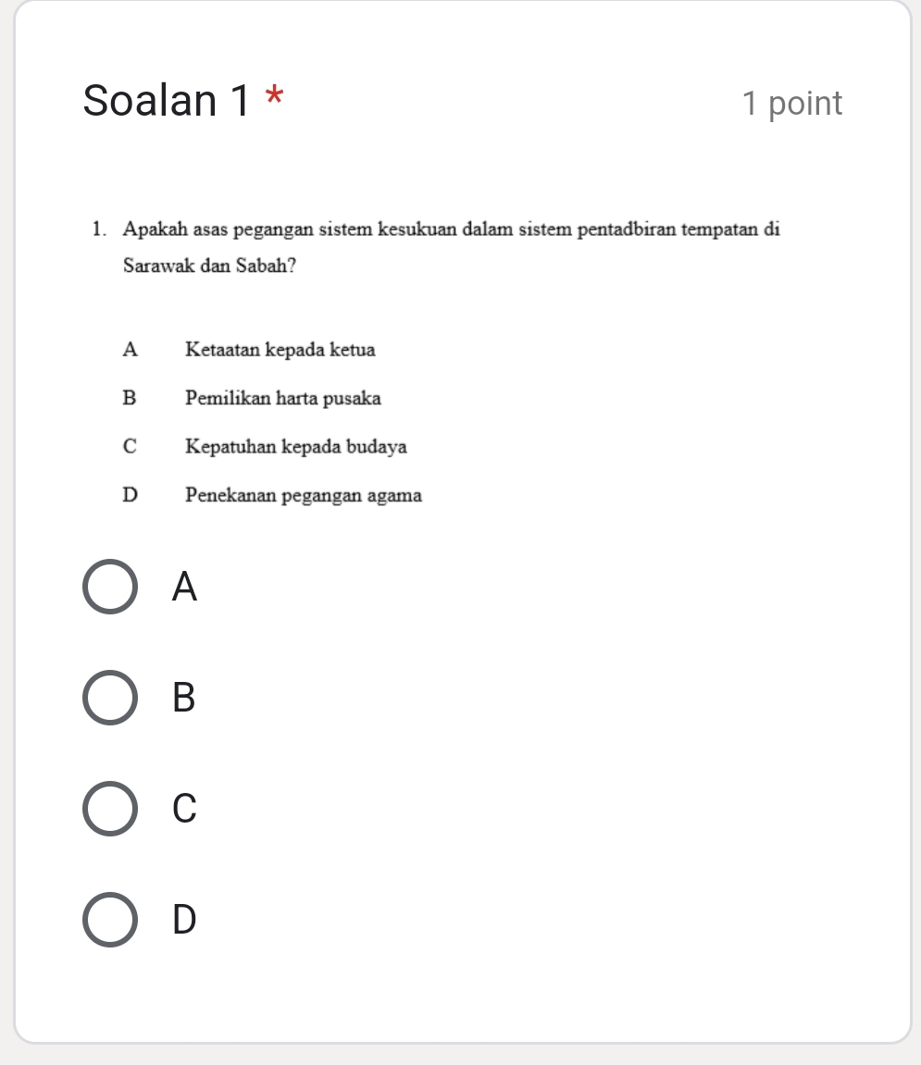Click the "Kepatuhan kepada budaya" option text
Image resolution: width=921 pixels, height=1065 pixels.
(296, 447)
